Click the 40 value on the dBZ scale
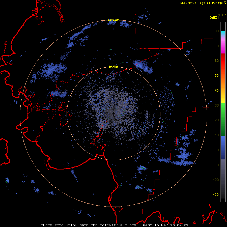Viewport: 227px width, 227px height. pyautogui.click(x=217, y=91)
